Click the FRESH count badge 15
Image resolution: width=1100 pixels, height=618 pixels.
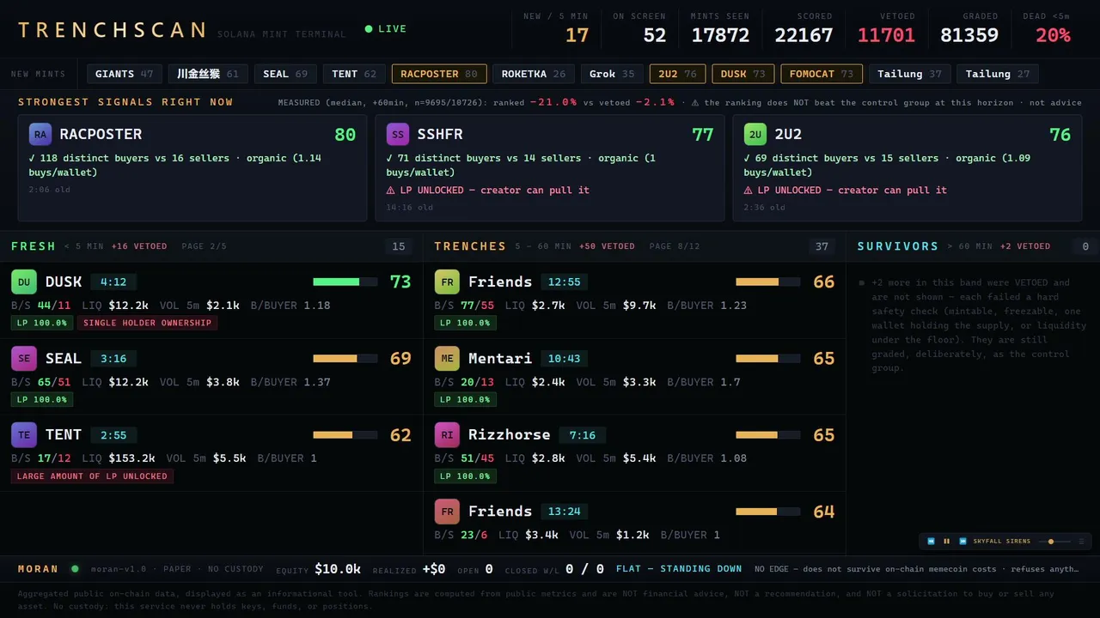[x=399, y=246]
